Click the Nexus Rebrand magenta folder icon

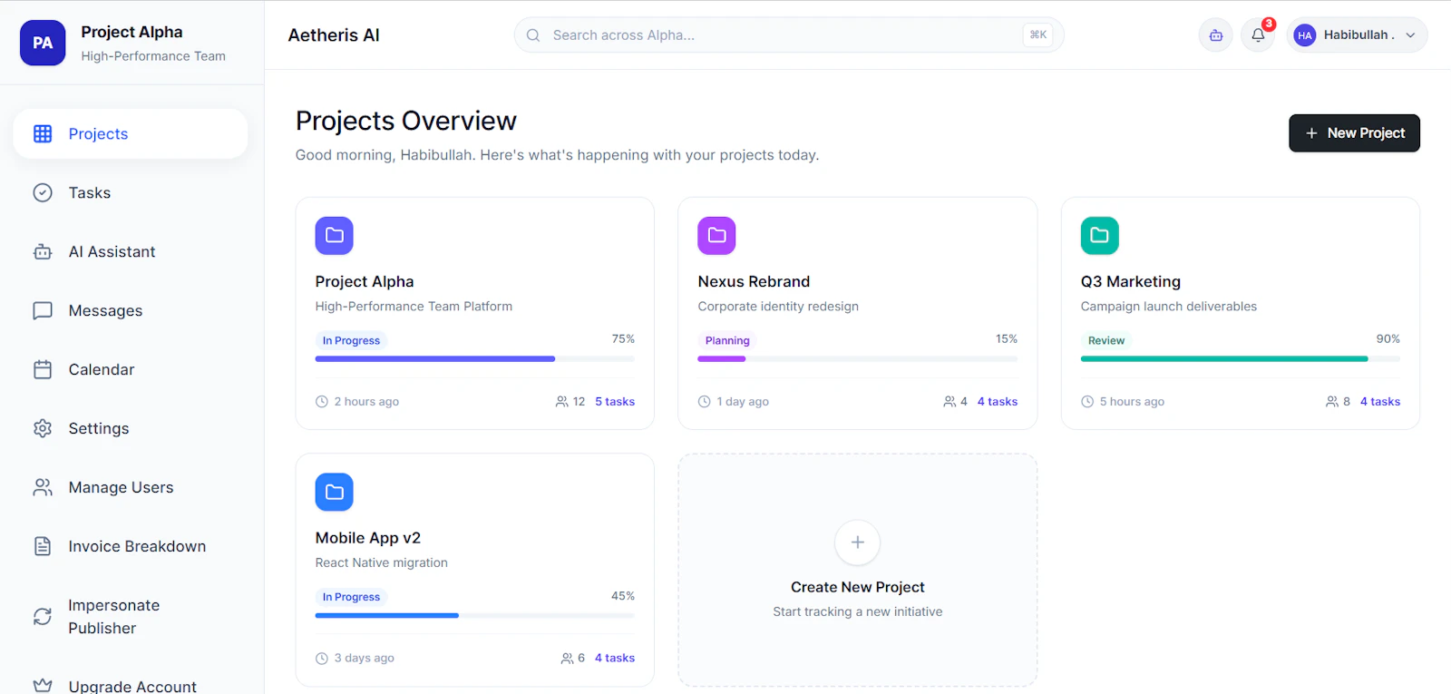(716, 236)
